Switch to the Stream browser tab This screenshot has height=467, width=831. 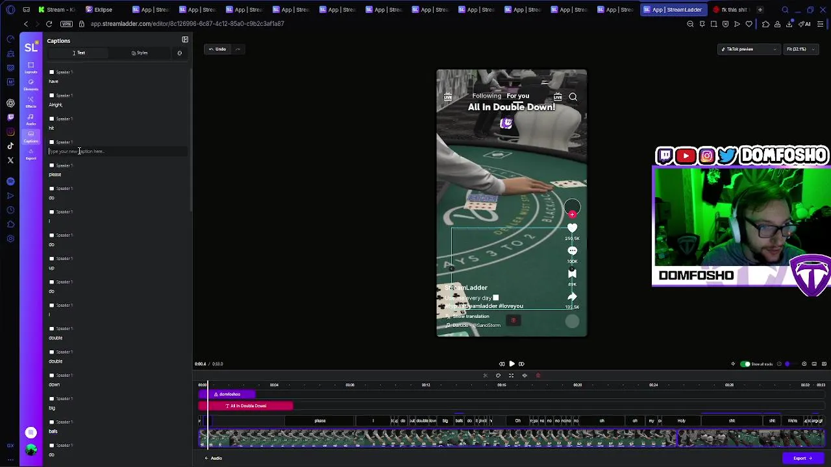tap(56, 10)
